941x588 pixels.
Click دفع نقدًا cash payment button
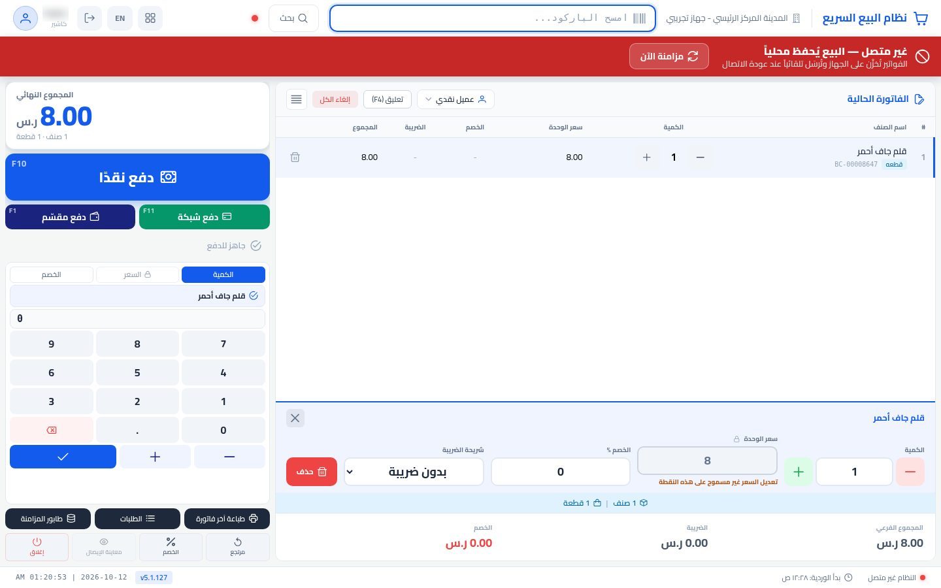coord(137,177)
